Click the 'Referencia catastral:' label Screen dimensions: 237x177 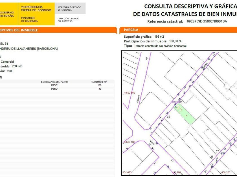tap(165, 21)
